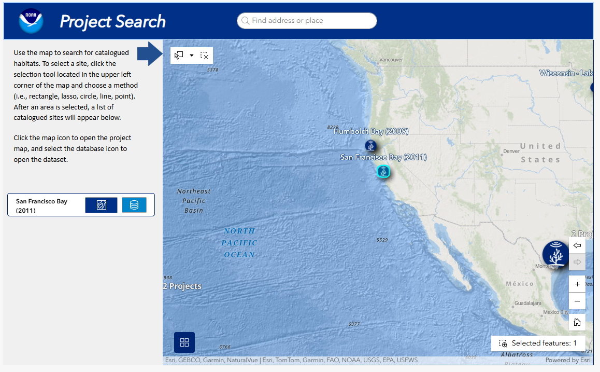Open the basemap gallery grid button
The image size is (600, 372).
(x=184, y=342)
